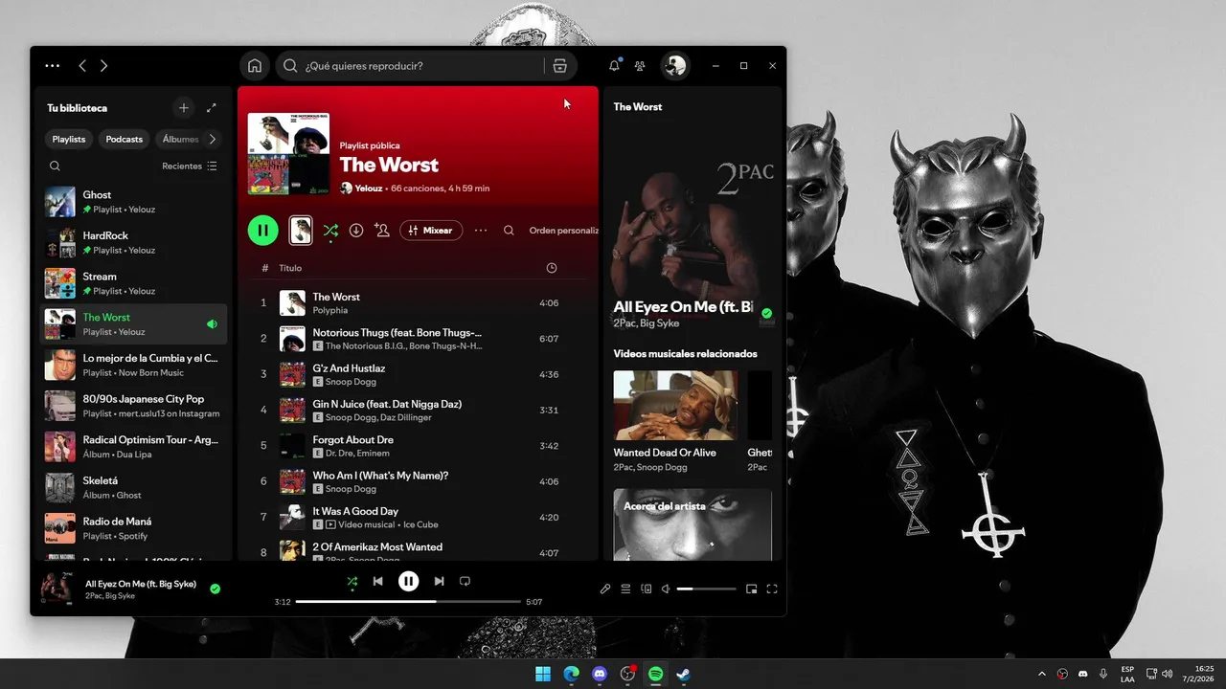Open the mini player

(x=752, y=589)
